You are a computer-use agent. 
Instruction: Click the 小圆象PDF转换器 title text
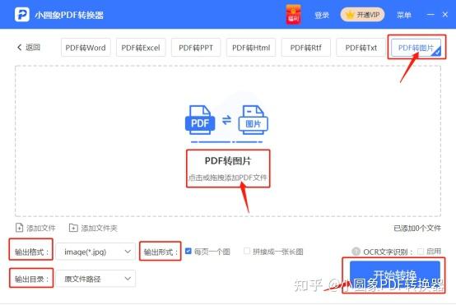tap(69, 15)
